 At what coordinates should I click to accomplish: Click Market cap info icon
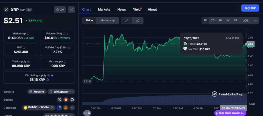28,34
